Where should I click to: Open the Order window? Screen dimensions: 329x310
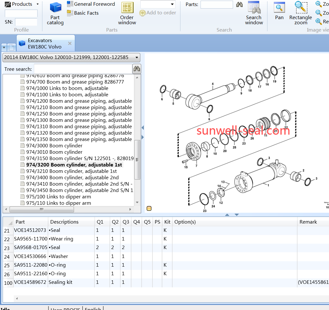click(x=127, y=14)
